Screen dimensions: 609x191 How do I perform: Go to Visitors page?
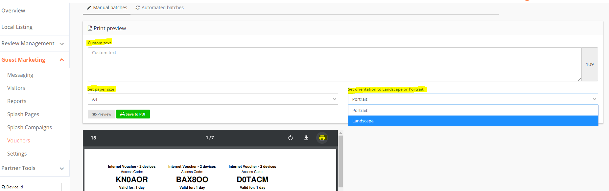coord(16,88)
